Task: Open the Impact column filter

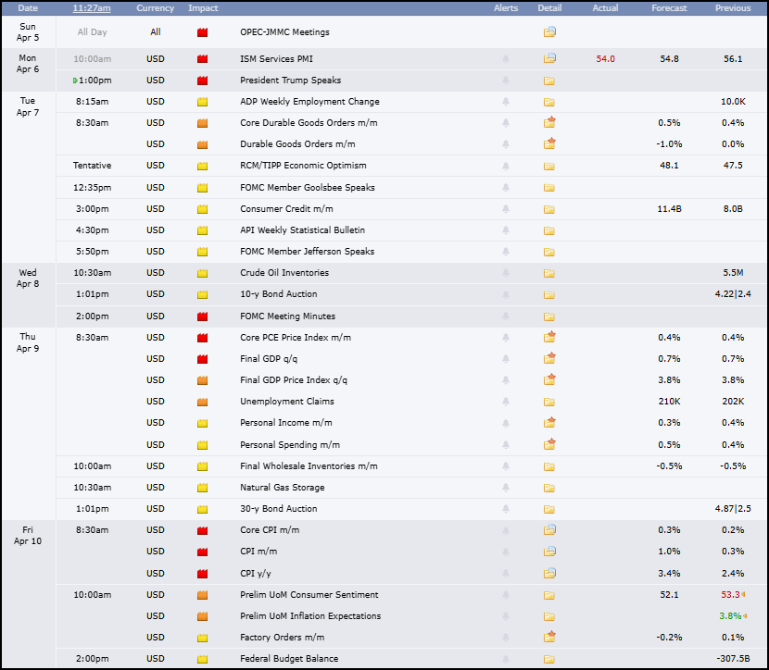Action: click(203, 7)
